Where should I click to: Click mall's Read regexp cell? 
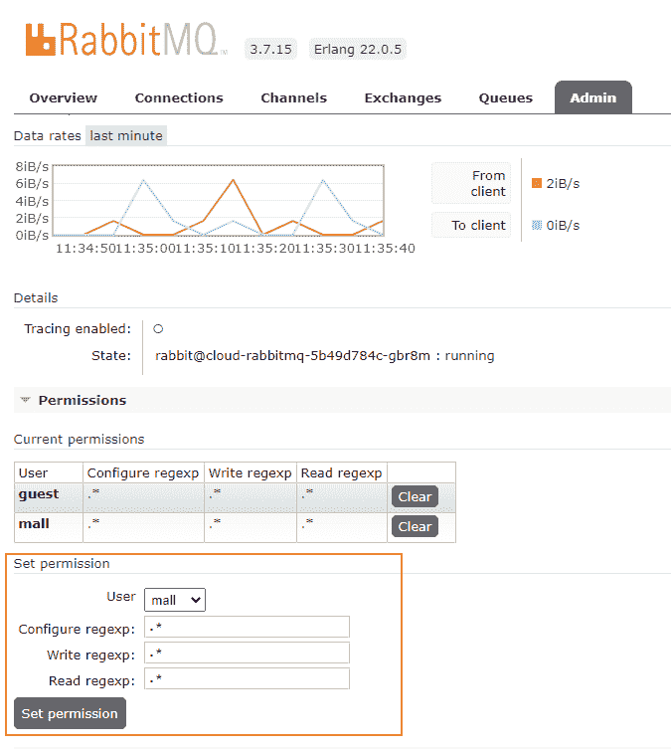[342, 527]
